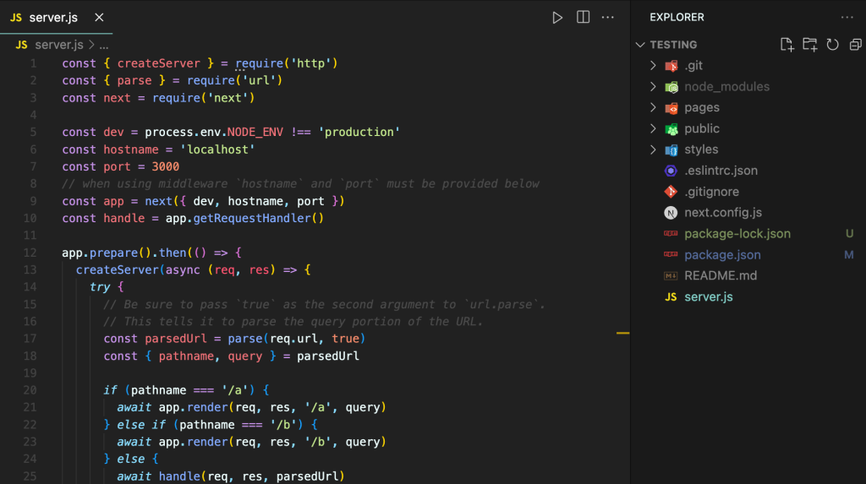
Task: Click line number 20 in the gutter
Action: 30,390
